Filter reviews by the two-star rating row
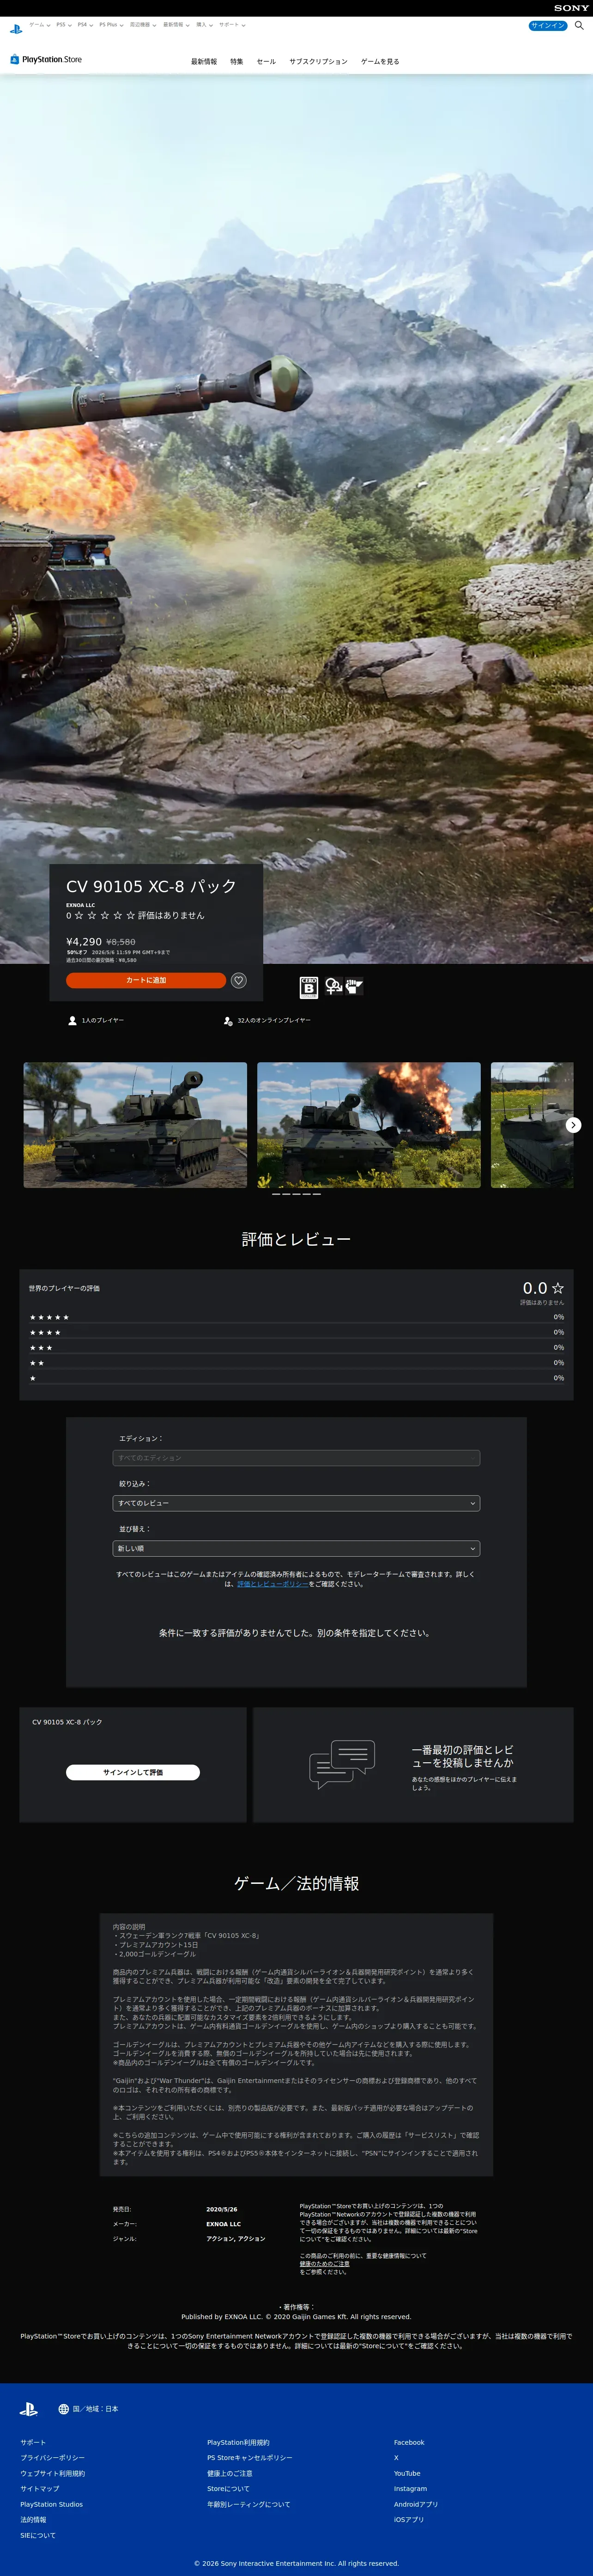Viewport: 593px width, 2576px height. [x=297, y=1363]
